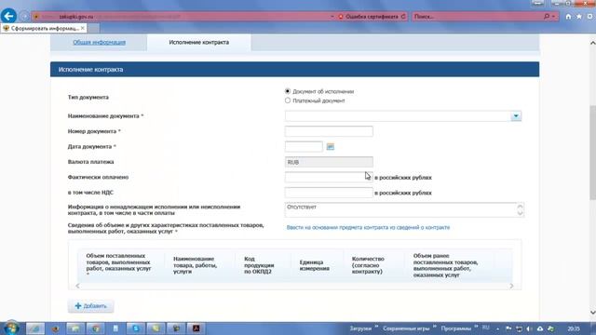Image resolution: width=596 pixels, height=335 pixels.
Task: Click the search magnifier icon in search box
Action: click(547, 17)
